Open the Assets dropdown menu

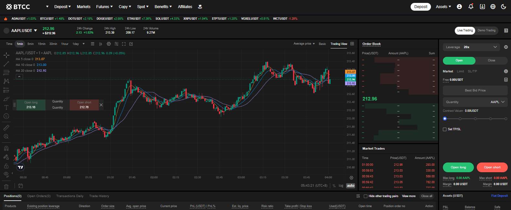coord(443,7)
